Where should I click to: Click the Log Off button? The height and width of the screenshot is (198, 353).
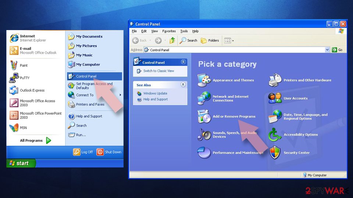click(x=83, y=152)
